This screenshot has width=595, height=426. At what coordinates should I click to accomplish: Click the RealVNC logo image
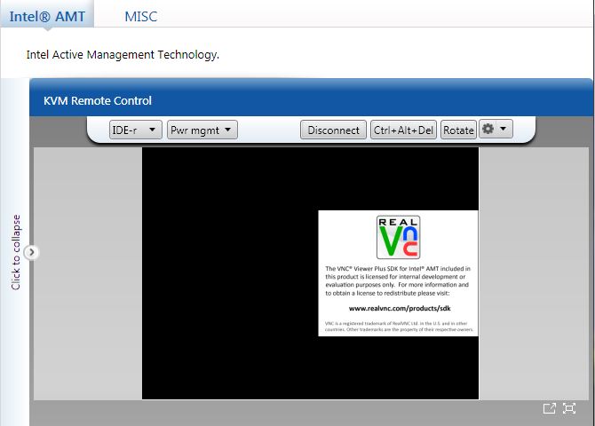click(398, 237)
